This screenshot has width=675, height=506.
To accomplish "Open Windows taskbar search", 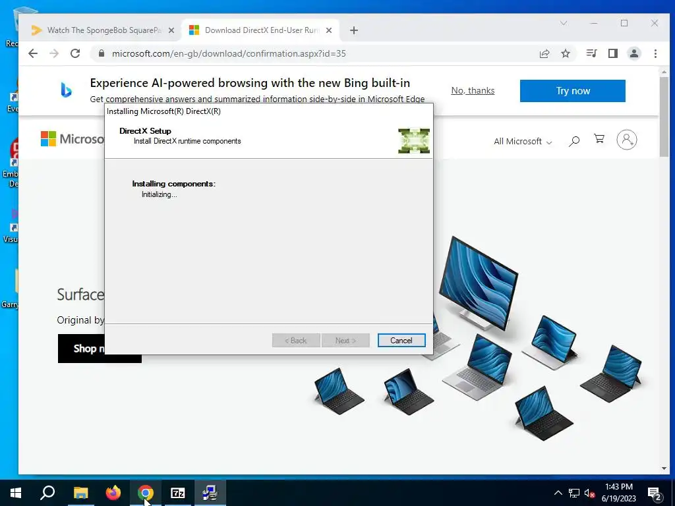I will tap(47, 493).
